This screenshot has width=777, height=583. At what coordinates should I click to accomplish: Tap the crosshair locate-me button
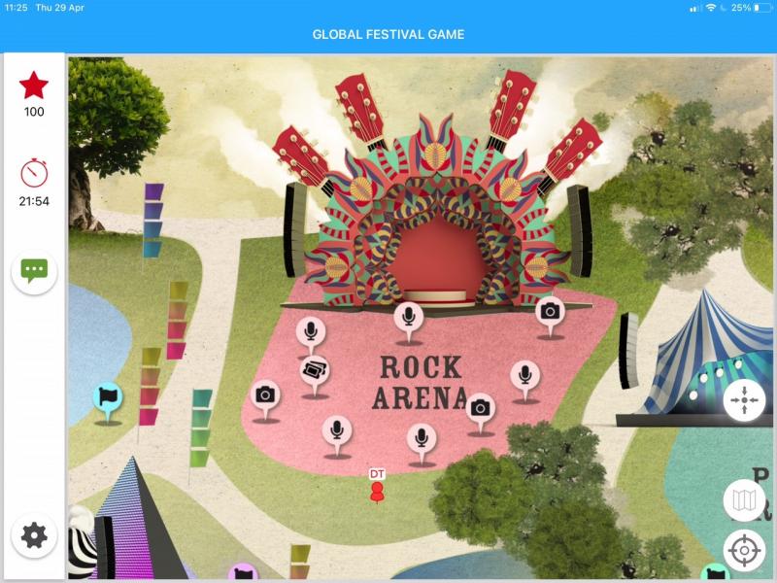[x=744, y=550]
